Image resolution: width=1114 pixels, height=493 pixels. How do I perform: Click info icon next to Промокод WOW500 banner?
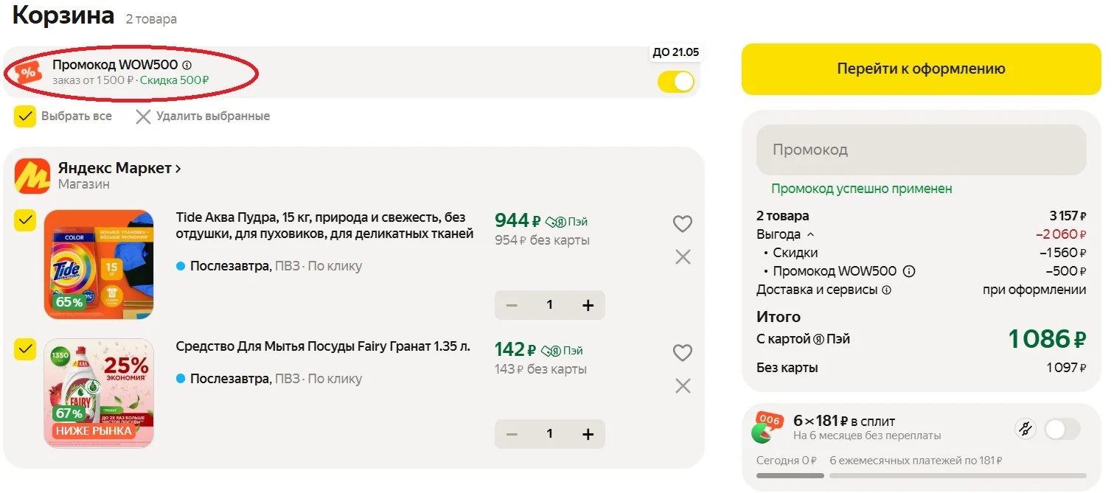click(x=187, y=66)
